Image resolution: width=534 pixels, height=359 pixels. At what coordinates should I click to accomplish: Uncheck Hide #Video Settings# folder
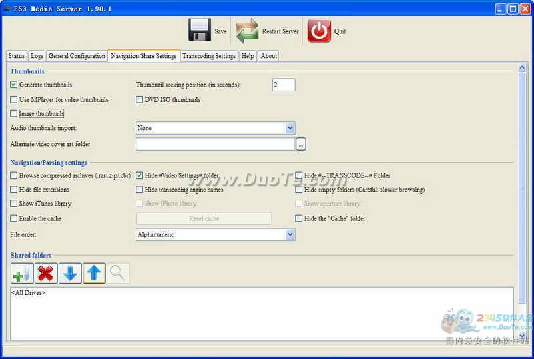(139, 175)
